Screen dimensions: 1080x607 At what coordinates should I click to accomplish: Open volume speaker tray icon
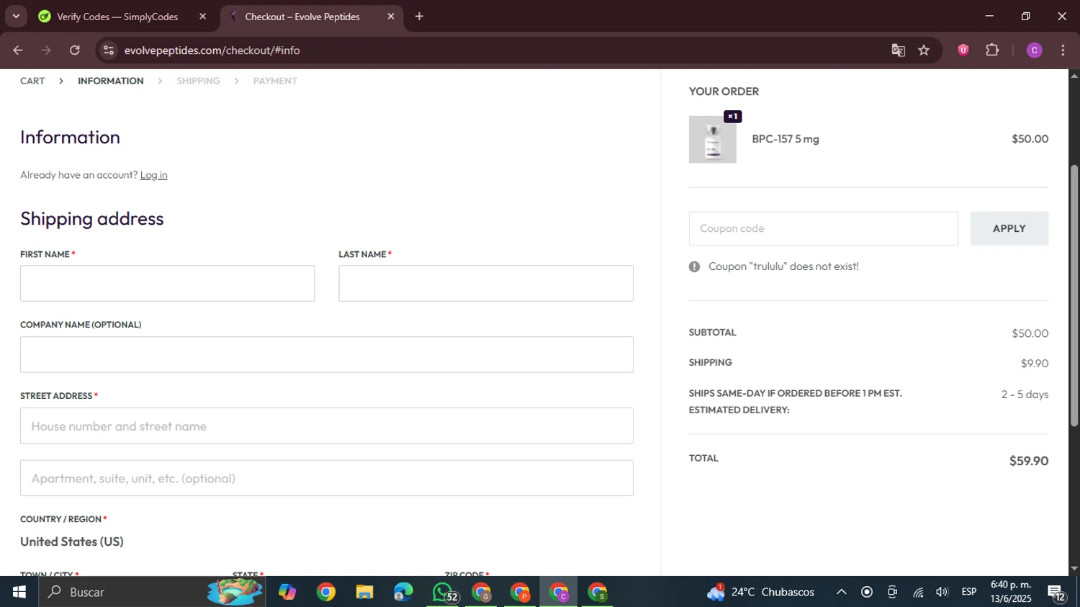point(942,592)
